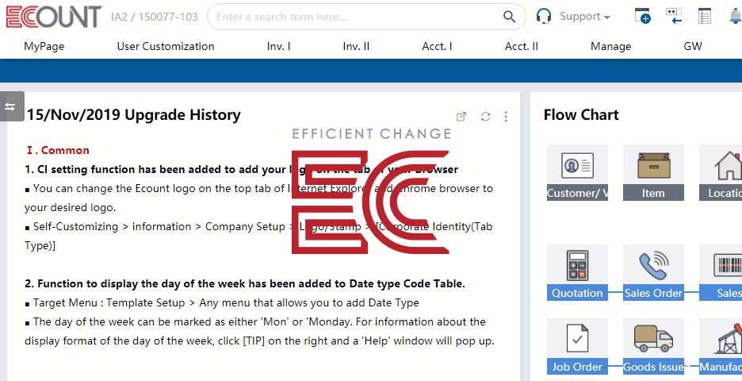This screenshot has height=381, width=742.
Task: Open the Inv. I menu
Action: coord(278,46)
